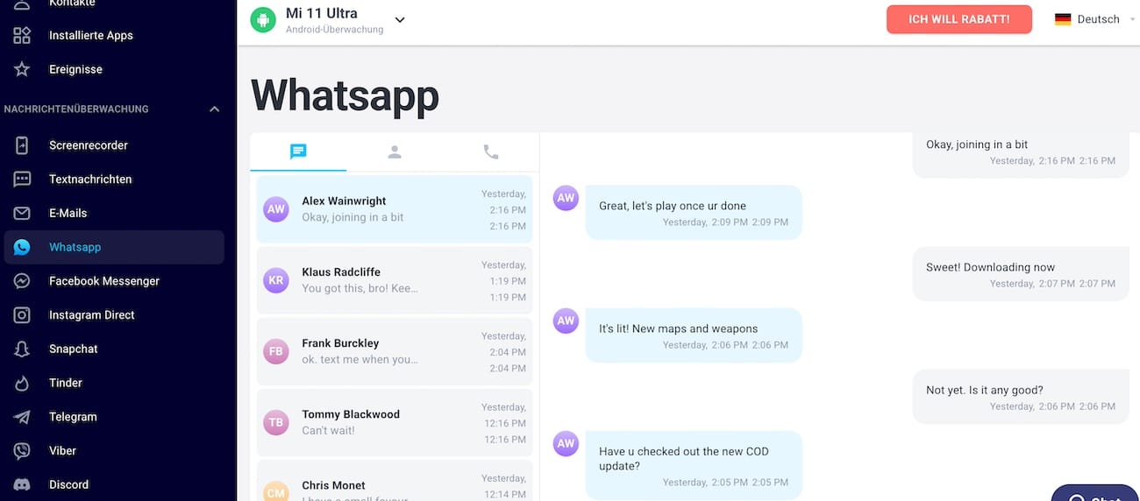
Task: Click the Ereignisse star icon
Action: point(22,69)
